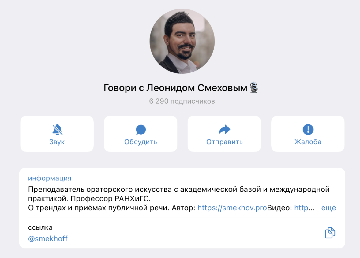
Task: Mute notifications with the crossed bell icon
Action: pyautogui.click(x=57, y=130)
